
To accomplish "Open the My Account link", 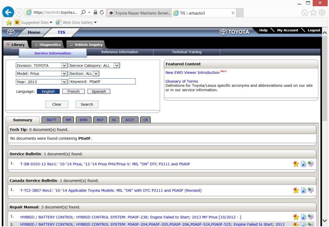I will coord(288,30).
